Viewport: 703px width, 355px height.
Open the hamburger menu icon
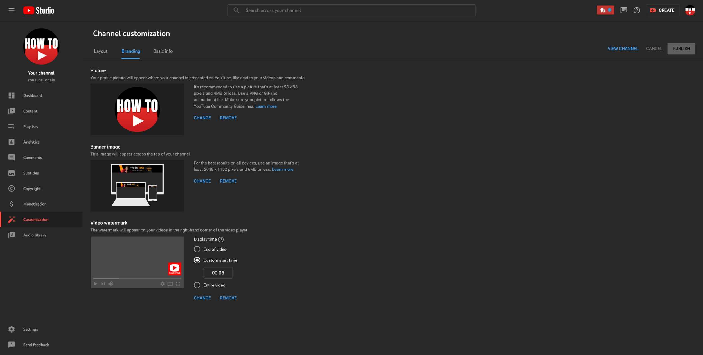pos(12,10)
